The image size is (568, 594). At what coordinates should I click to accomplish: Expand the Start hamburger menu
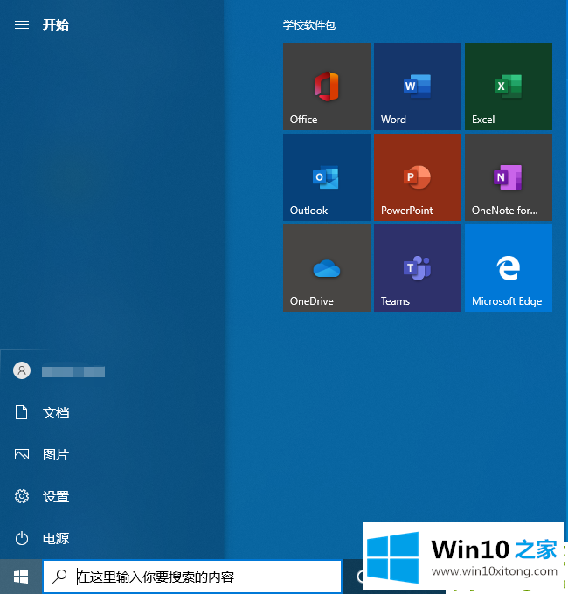click(x=22, y=25)
